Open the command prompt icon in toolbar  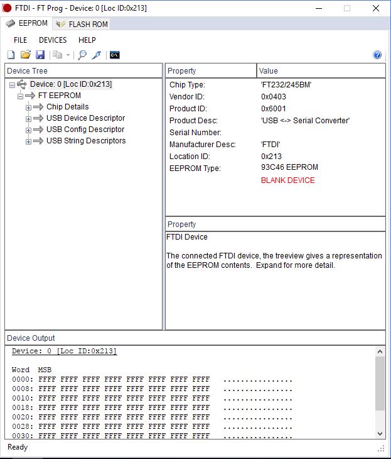coord(115,55)
